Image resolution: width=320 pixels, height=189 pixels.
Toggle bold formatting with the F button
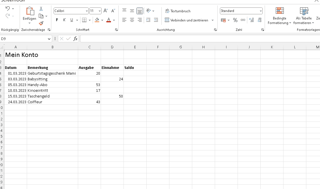point(57,20)
